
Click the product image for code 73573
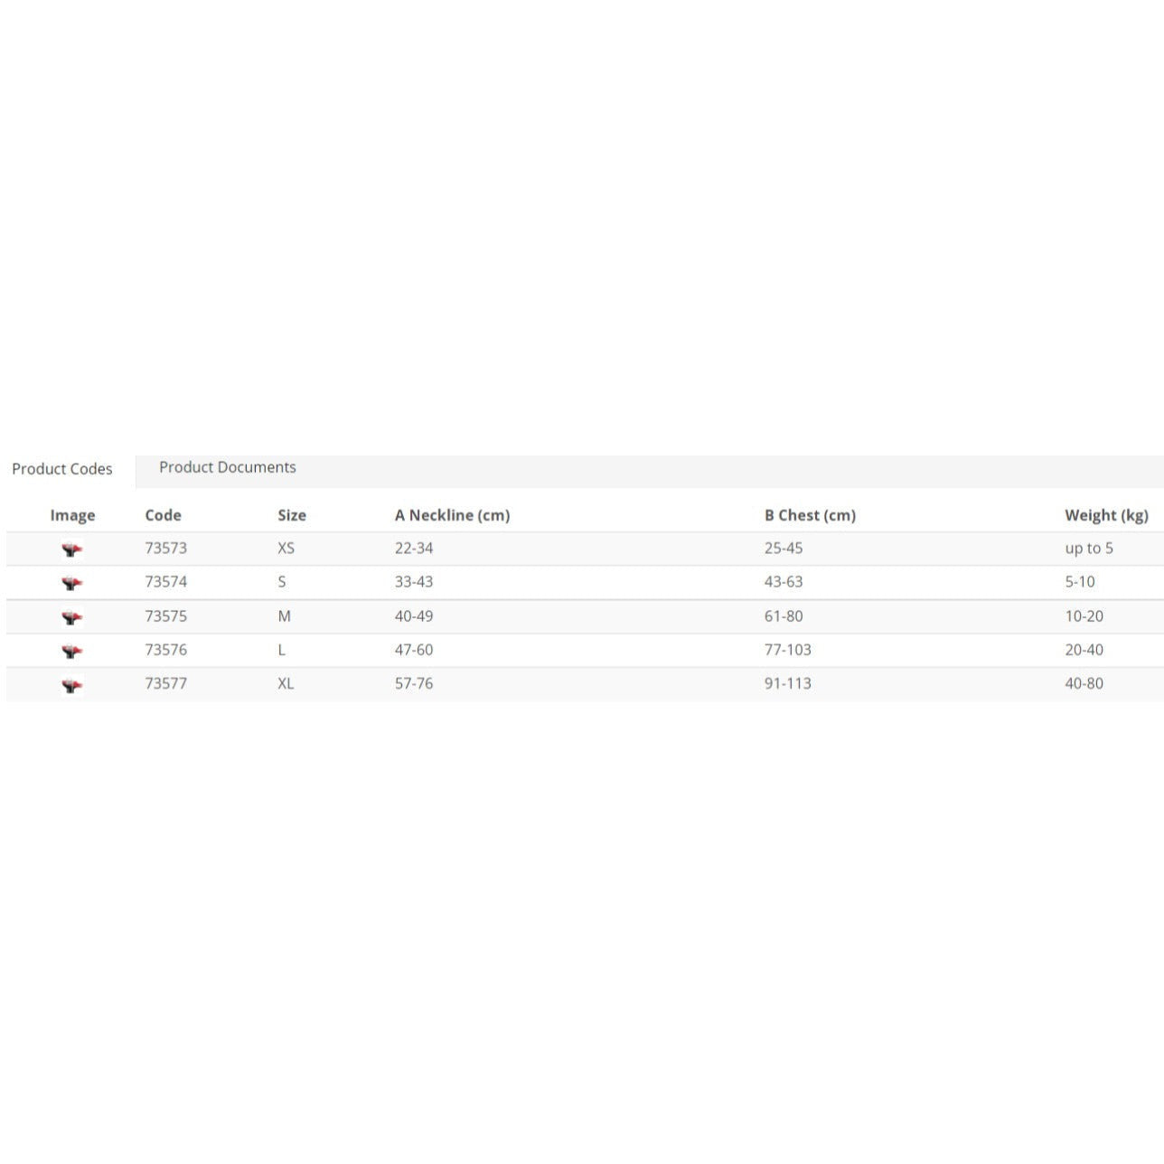click(x=72, y=549)
